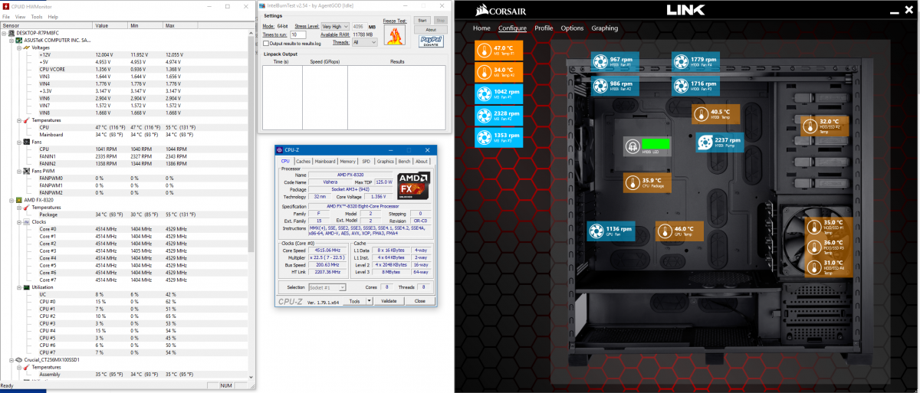Switch to the Caches tab in CPU-Z
This screenshot has width=920, height=393.
[x=304, y=162]
